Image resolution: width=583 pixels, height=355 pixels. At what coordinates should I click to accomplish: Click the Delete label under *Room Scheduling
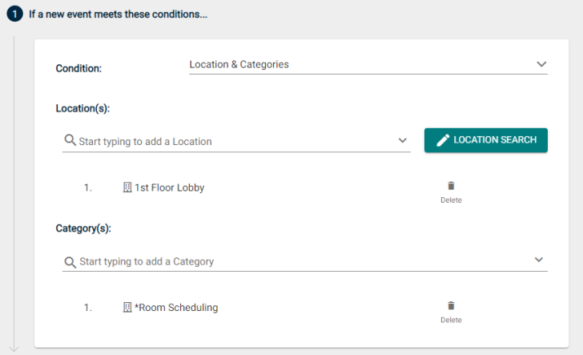(451, 320)
